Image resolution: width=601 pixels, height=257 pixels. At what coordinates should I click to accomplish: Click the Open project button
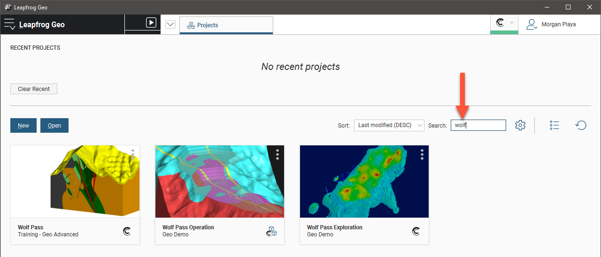tap(54, 125)
